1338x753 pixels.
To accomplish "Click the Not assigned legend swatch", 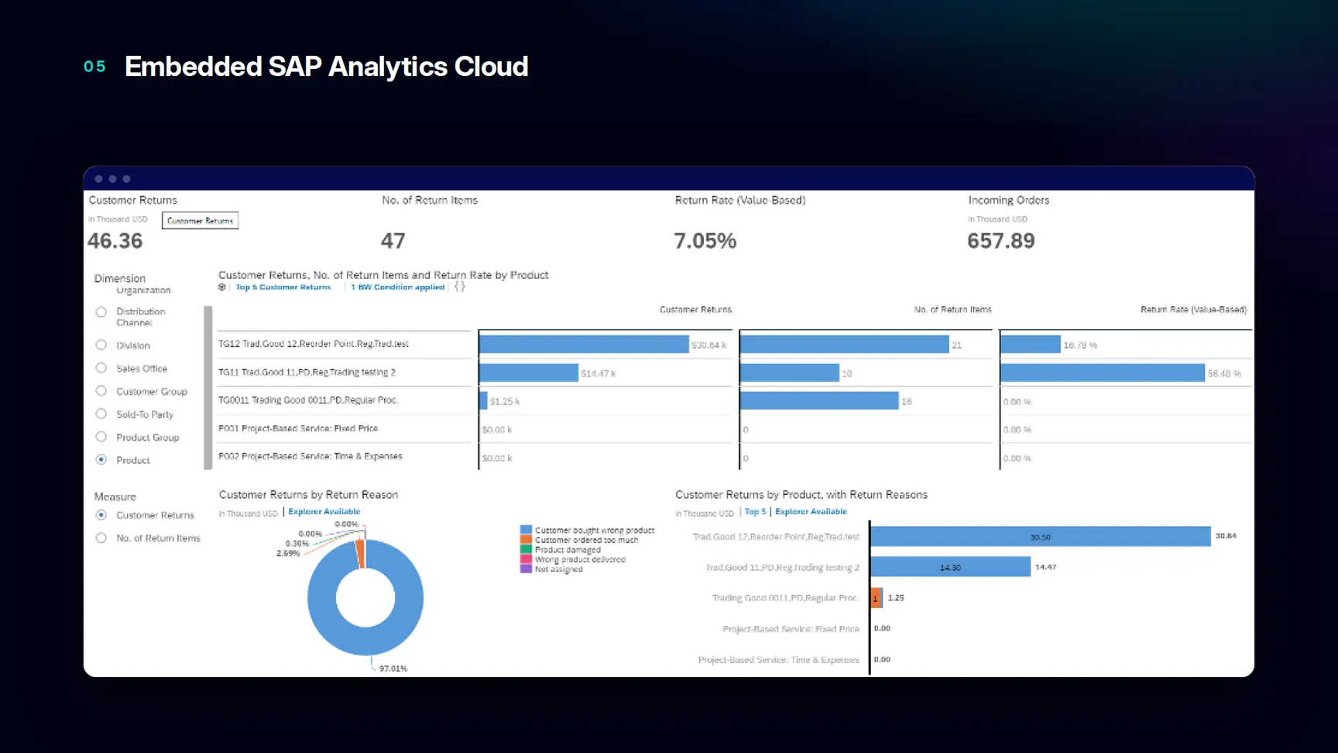I will [x=526, y=569].
